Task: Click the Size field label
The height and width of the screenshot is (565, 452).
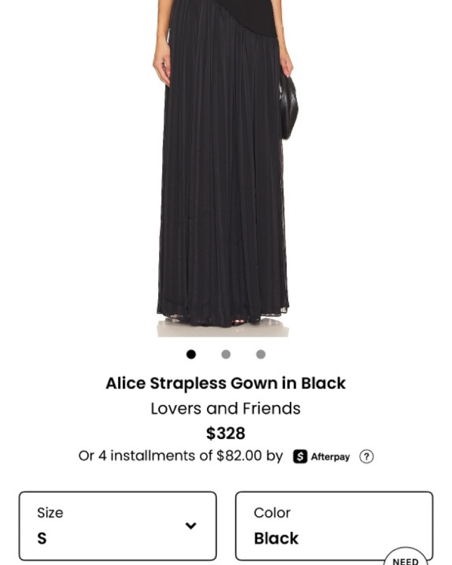Action: [50, 513]
